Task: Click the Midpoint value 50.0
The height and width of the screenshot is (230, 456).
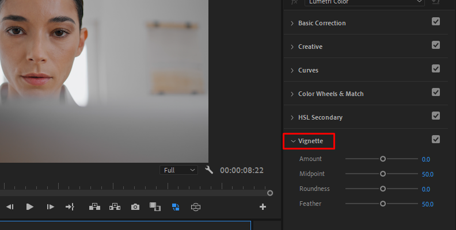Action: point(427,174)
